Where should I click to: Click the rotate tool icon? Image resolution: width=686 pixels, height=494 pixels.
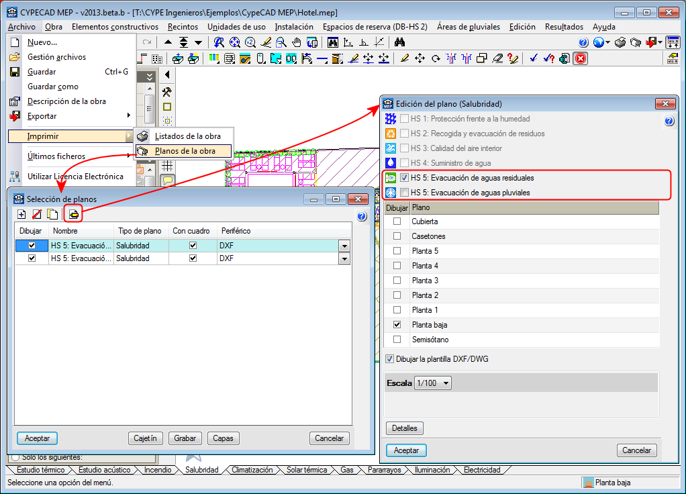[436, 58]
